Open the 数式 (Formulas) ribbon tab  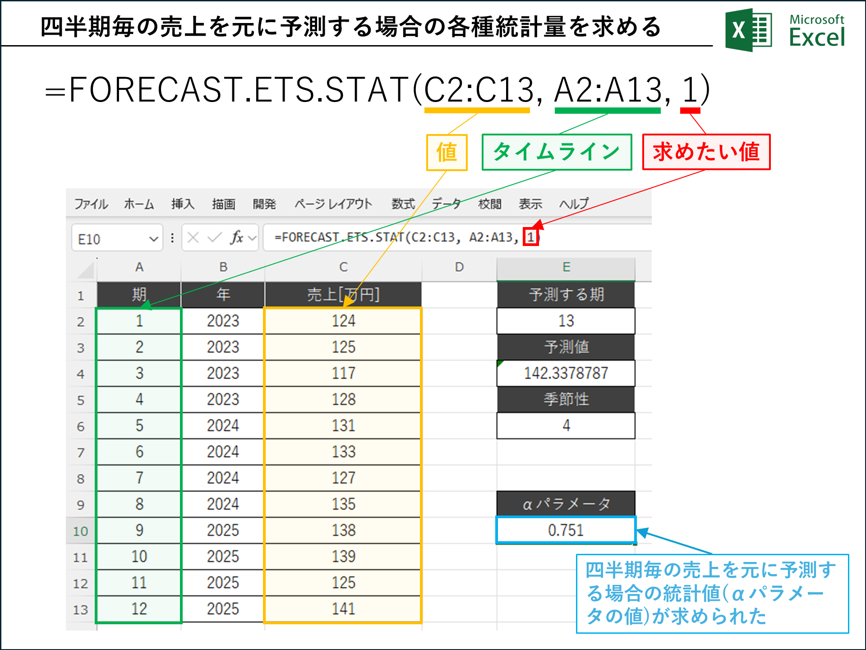pyautogui.click(x=404, y=204)
